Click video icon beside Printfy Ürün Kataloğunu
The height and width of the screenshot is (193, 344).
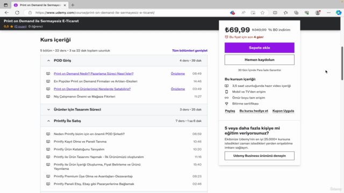tap(48, 149)
